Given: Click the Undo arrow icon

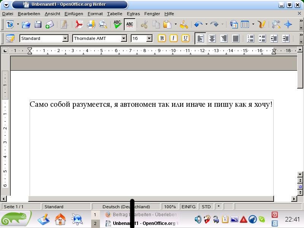Looking at the screenshot, I should click(x=198, y=25).
